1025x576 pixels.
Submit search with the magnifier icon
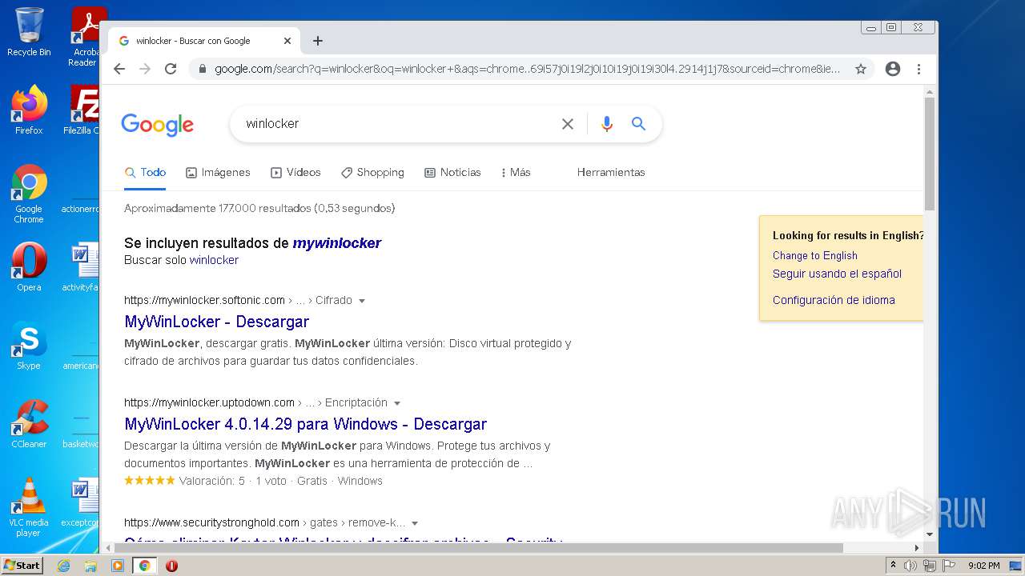point(638,124)
